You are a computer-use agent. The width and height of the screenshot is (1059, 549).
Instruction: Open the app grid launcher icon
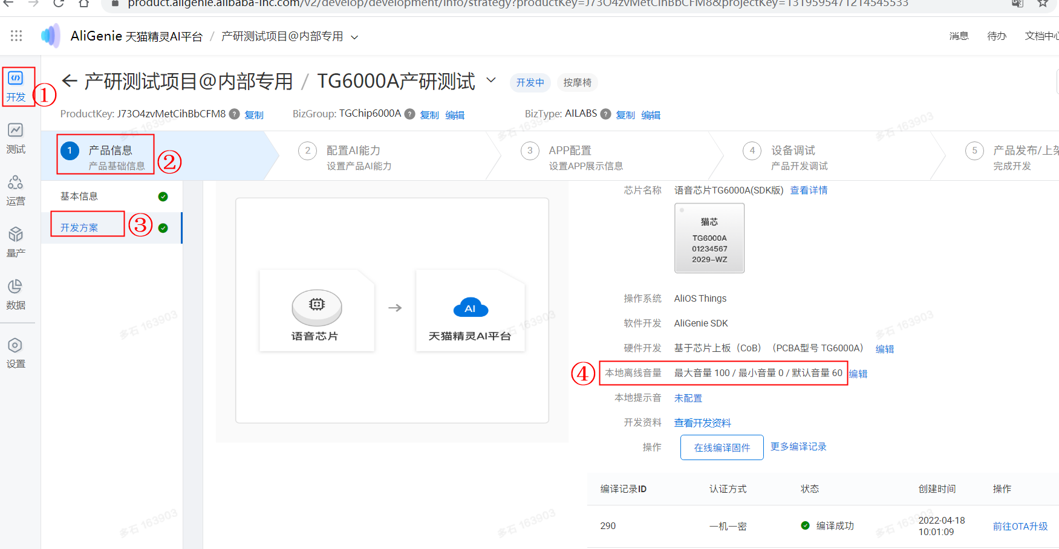[16, 36]
